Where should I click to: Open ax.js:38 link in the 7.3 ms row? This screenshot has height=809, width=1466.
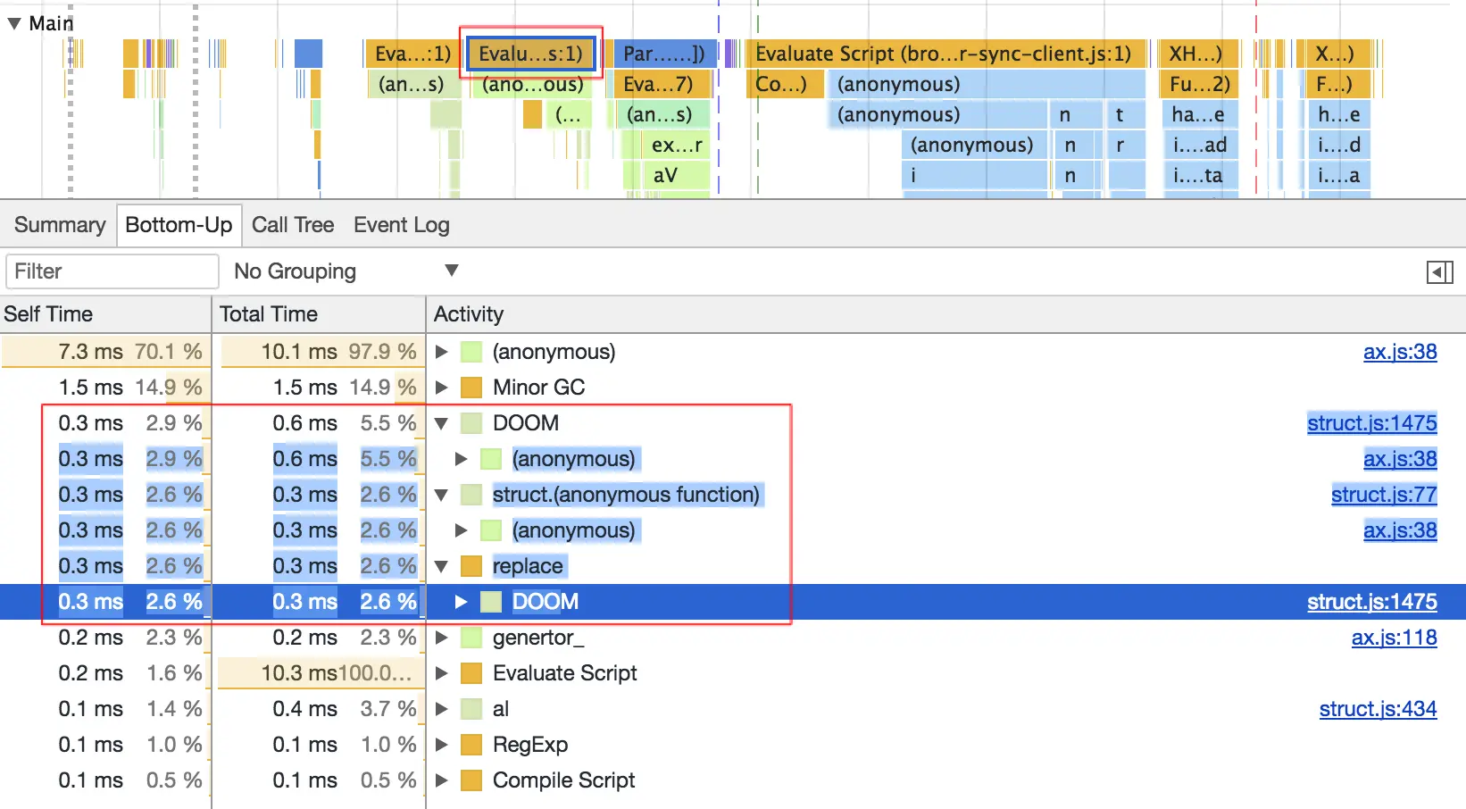(x=1400, y=352)
